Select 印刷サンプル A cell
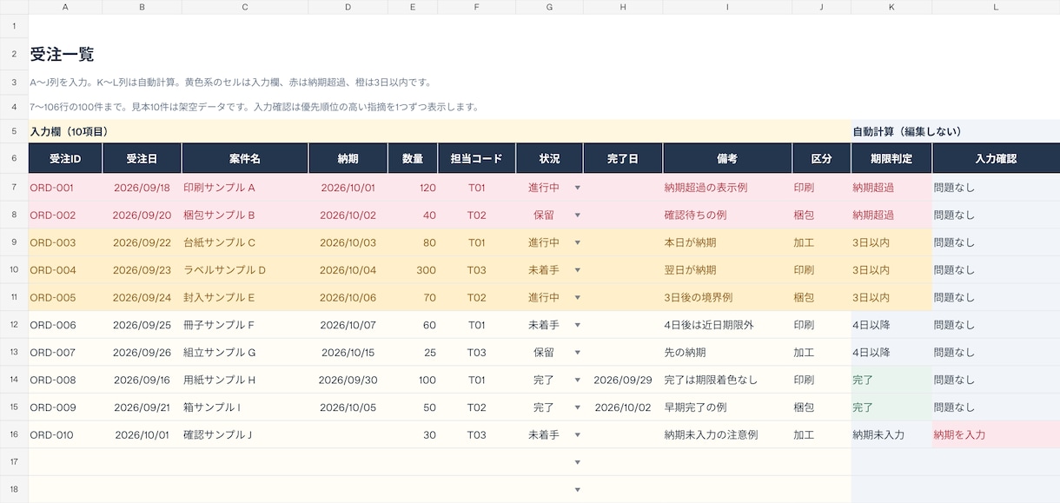Screen dimensions: 1060x503 tap(245, 188)
